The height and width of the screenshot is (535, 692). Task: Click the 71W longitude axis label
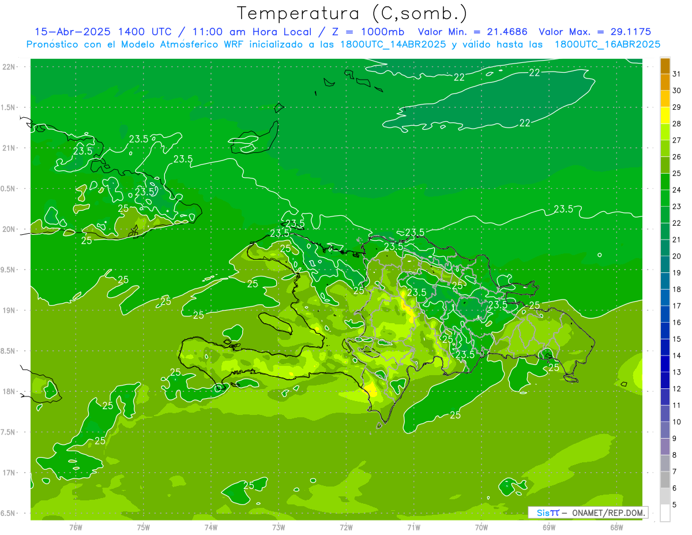pyautogui.click(x=413, y=527)
